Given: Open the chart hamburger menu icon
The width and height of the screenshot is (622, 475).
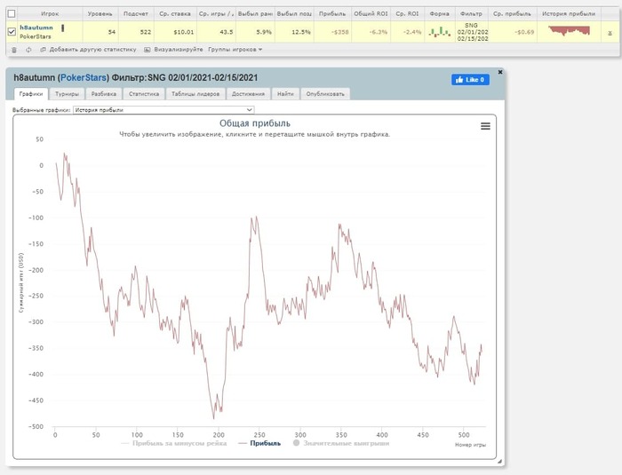Looking at the screenshot, I should 485,126.
